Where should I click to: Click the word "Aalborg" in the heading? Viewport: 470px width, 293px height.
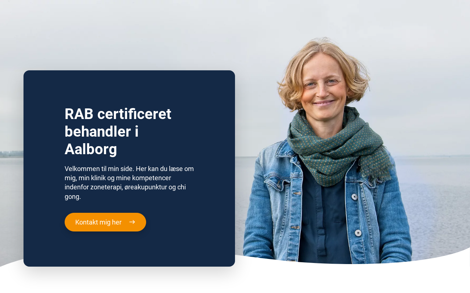[x=91, y=149]
